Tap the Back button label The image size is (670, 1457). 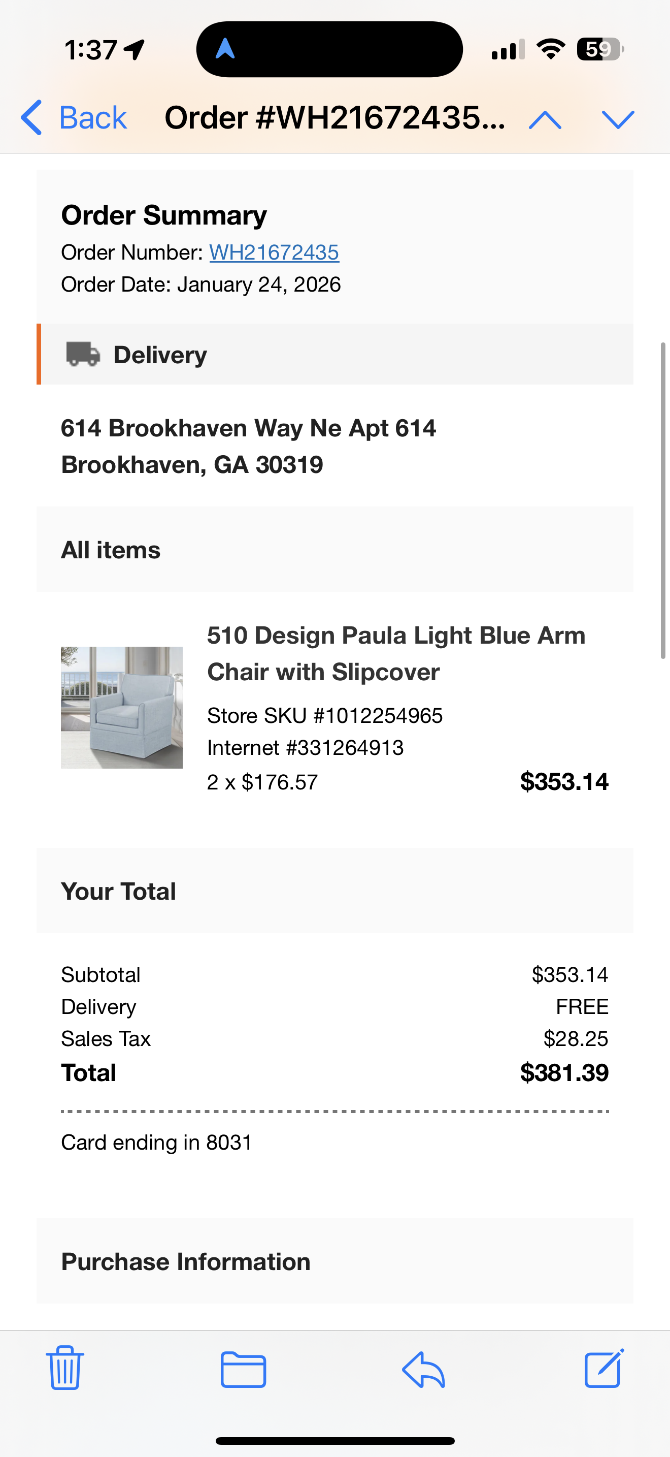tap(93, 118)
